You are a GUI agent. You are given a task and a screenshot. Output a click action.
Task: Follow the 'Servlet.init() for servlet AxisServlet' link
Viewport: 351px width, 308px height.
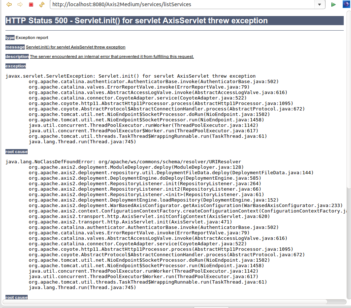pos(75,47)
